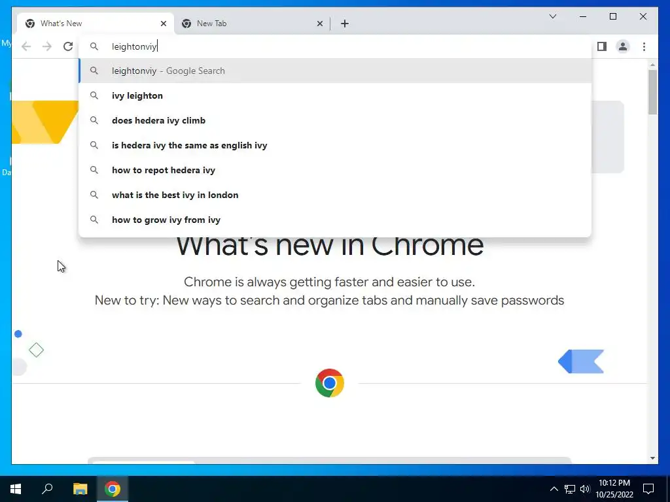670x502 pixels.
Task: Choose is hedera ivy the same suggestion
Action: 336,145
